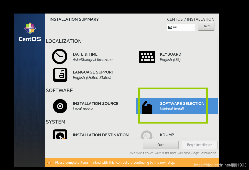
Task: Click the English (US) keyboard text
Action: tap(170, 60)
